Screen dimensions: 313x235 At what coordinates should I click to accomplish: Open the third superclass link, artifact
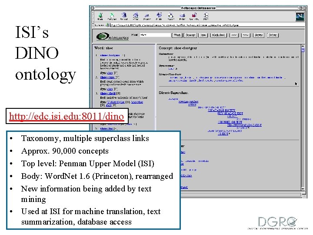coord(192,104)
